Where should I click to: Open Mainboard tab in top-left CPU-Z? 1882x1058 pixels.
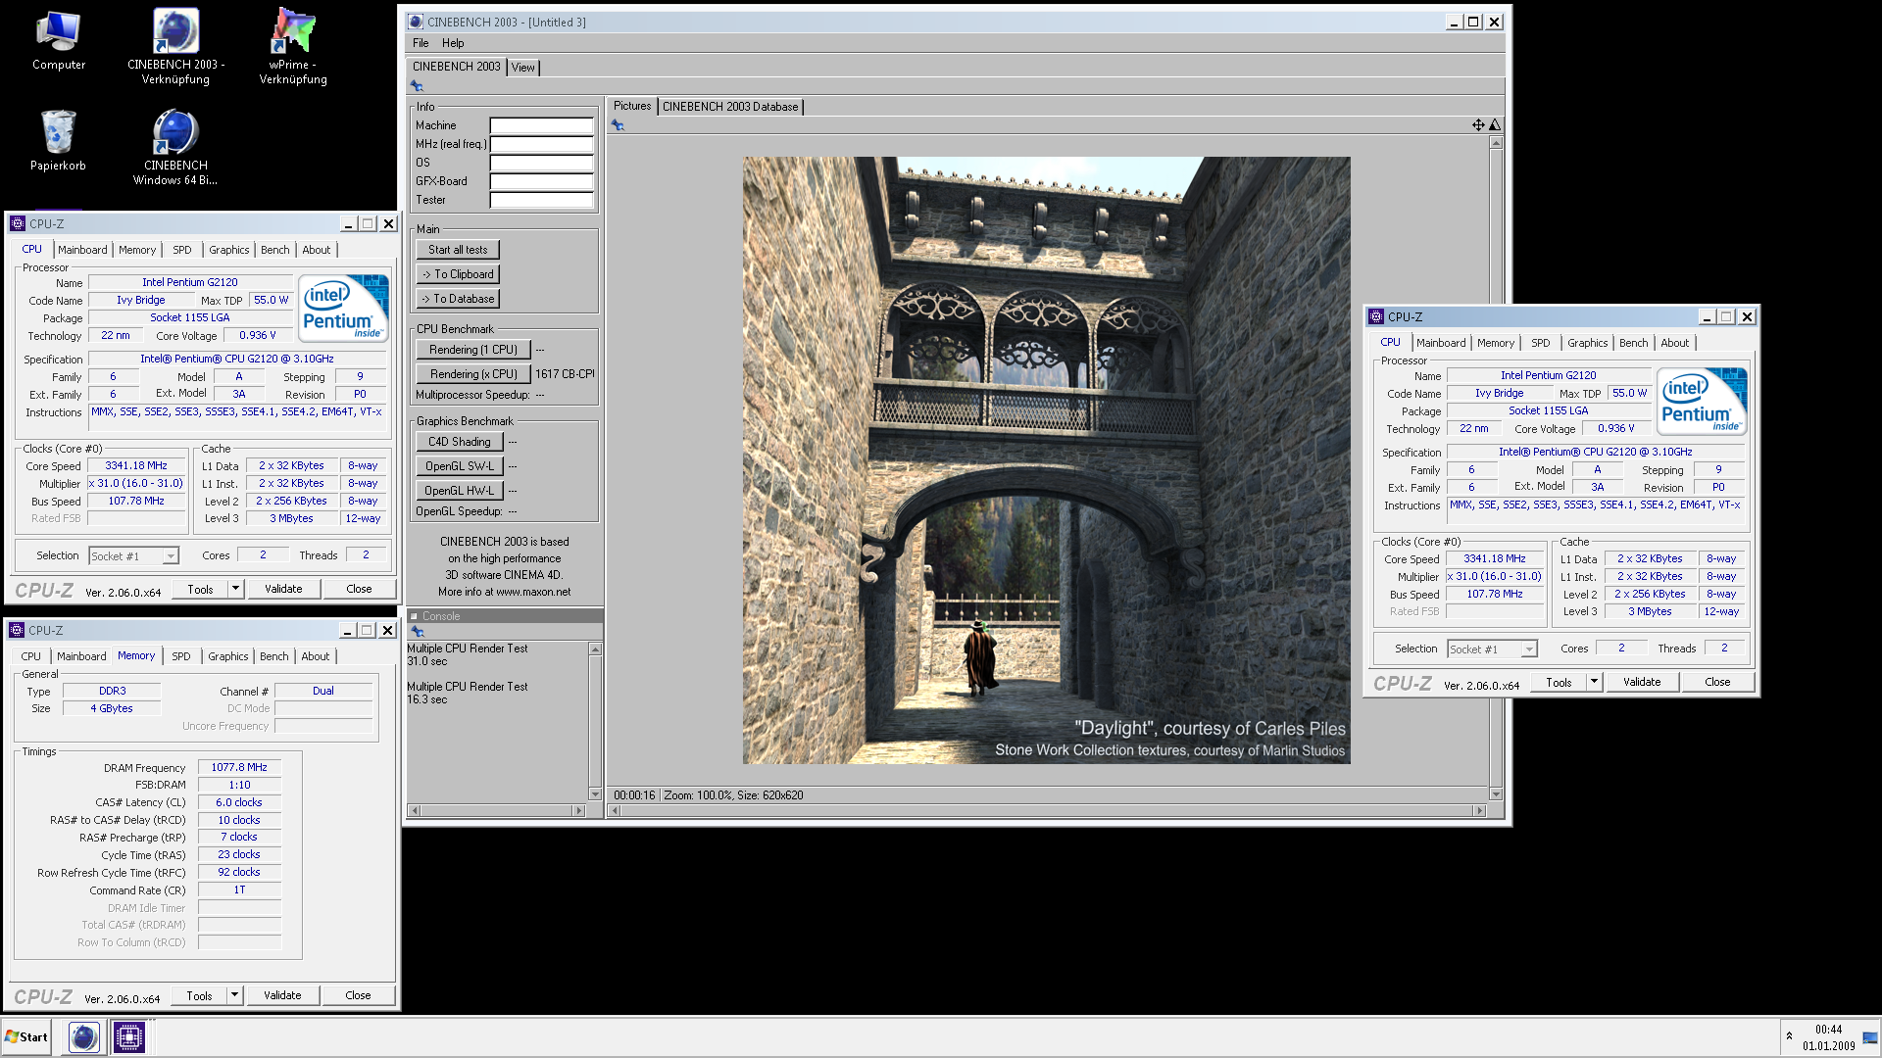82,250
